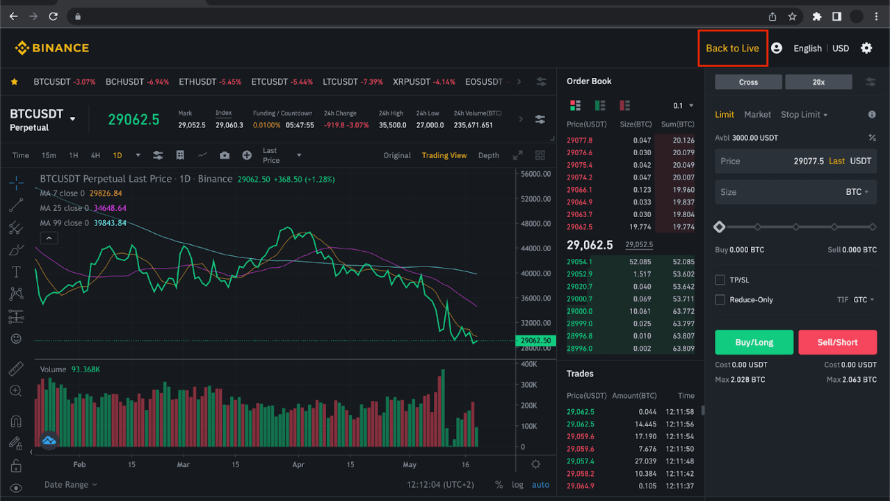
Task: Toggle the log scale option
Action: 518,485
